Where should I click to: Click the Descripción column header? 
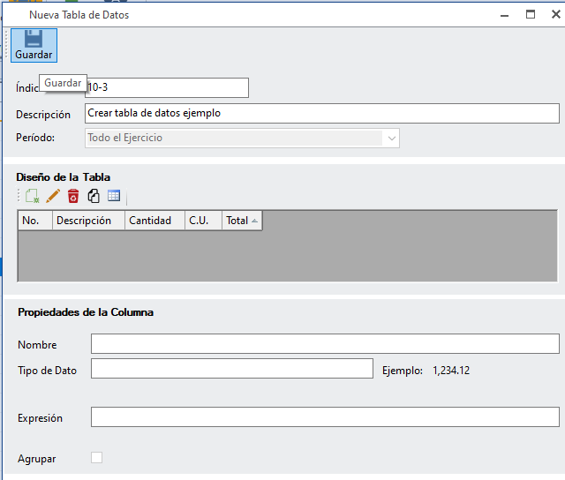pyautogui.click(x=88, y=221)
